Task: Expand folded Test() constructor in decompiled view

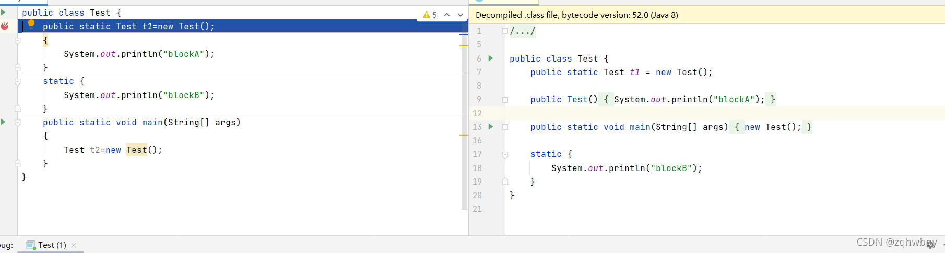Action: pyautogui.click(x=505, y=100)
